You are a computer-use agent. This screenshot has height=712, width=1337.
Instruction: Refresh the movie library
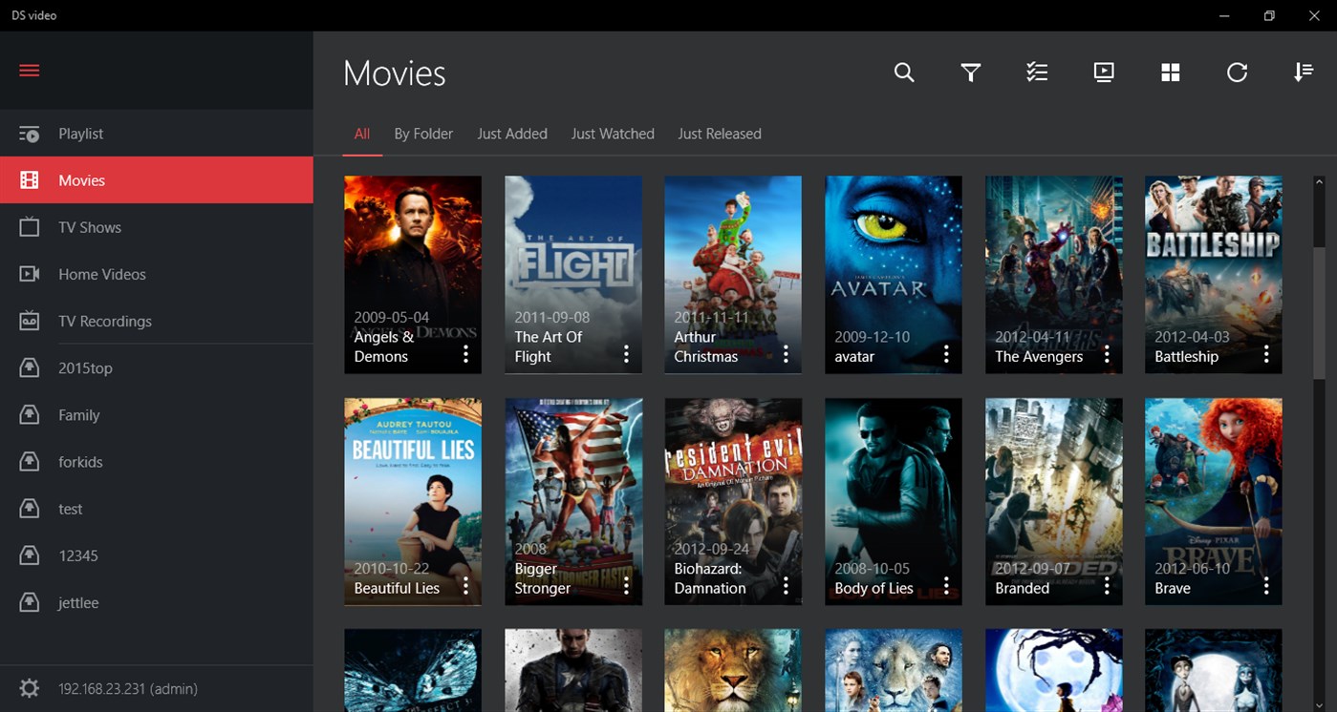(x=1237, y=72)
